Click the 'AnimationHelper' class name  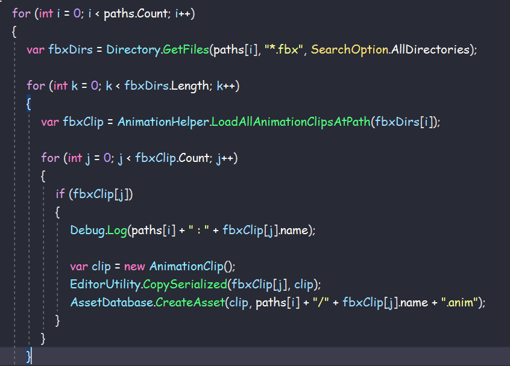click(x=163, y=122)
